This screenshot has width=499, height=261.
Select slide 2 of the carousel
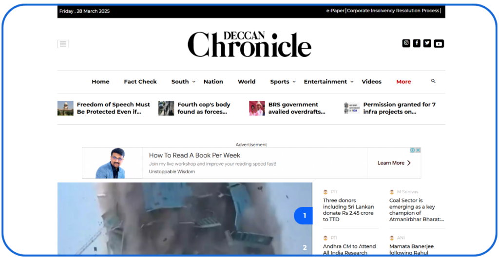point(305,247)
